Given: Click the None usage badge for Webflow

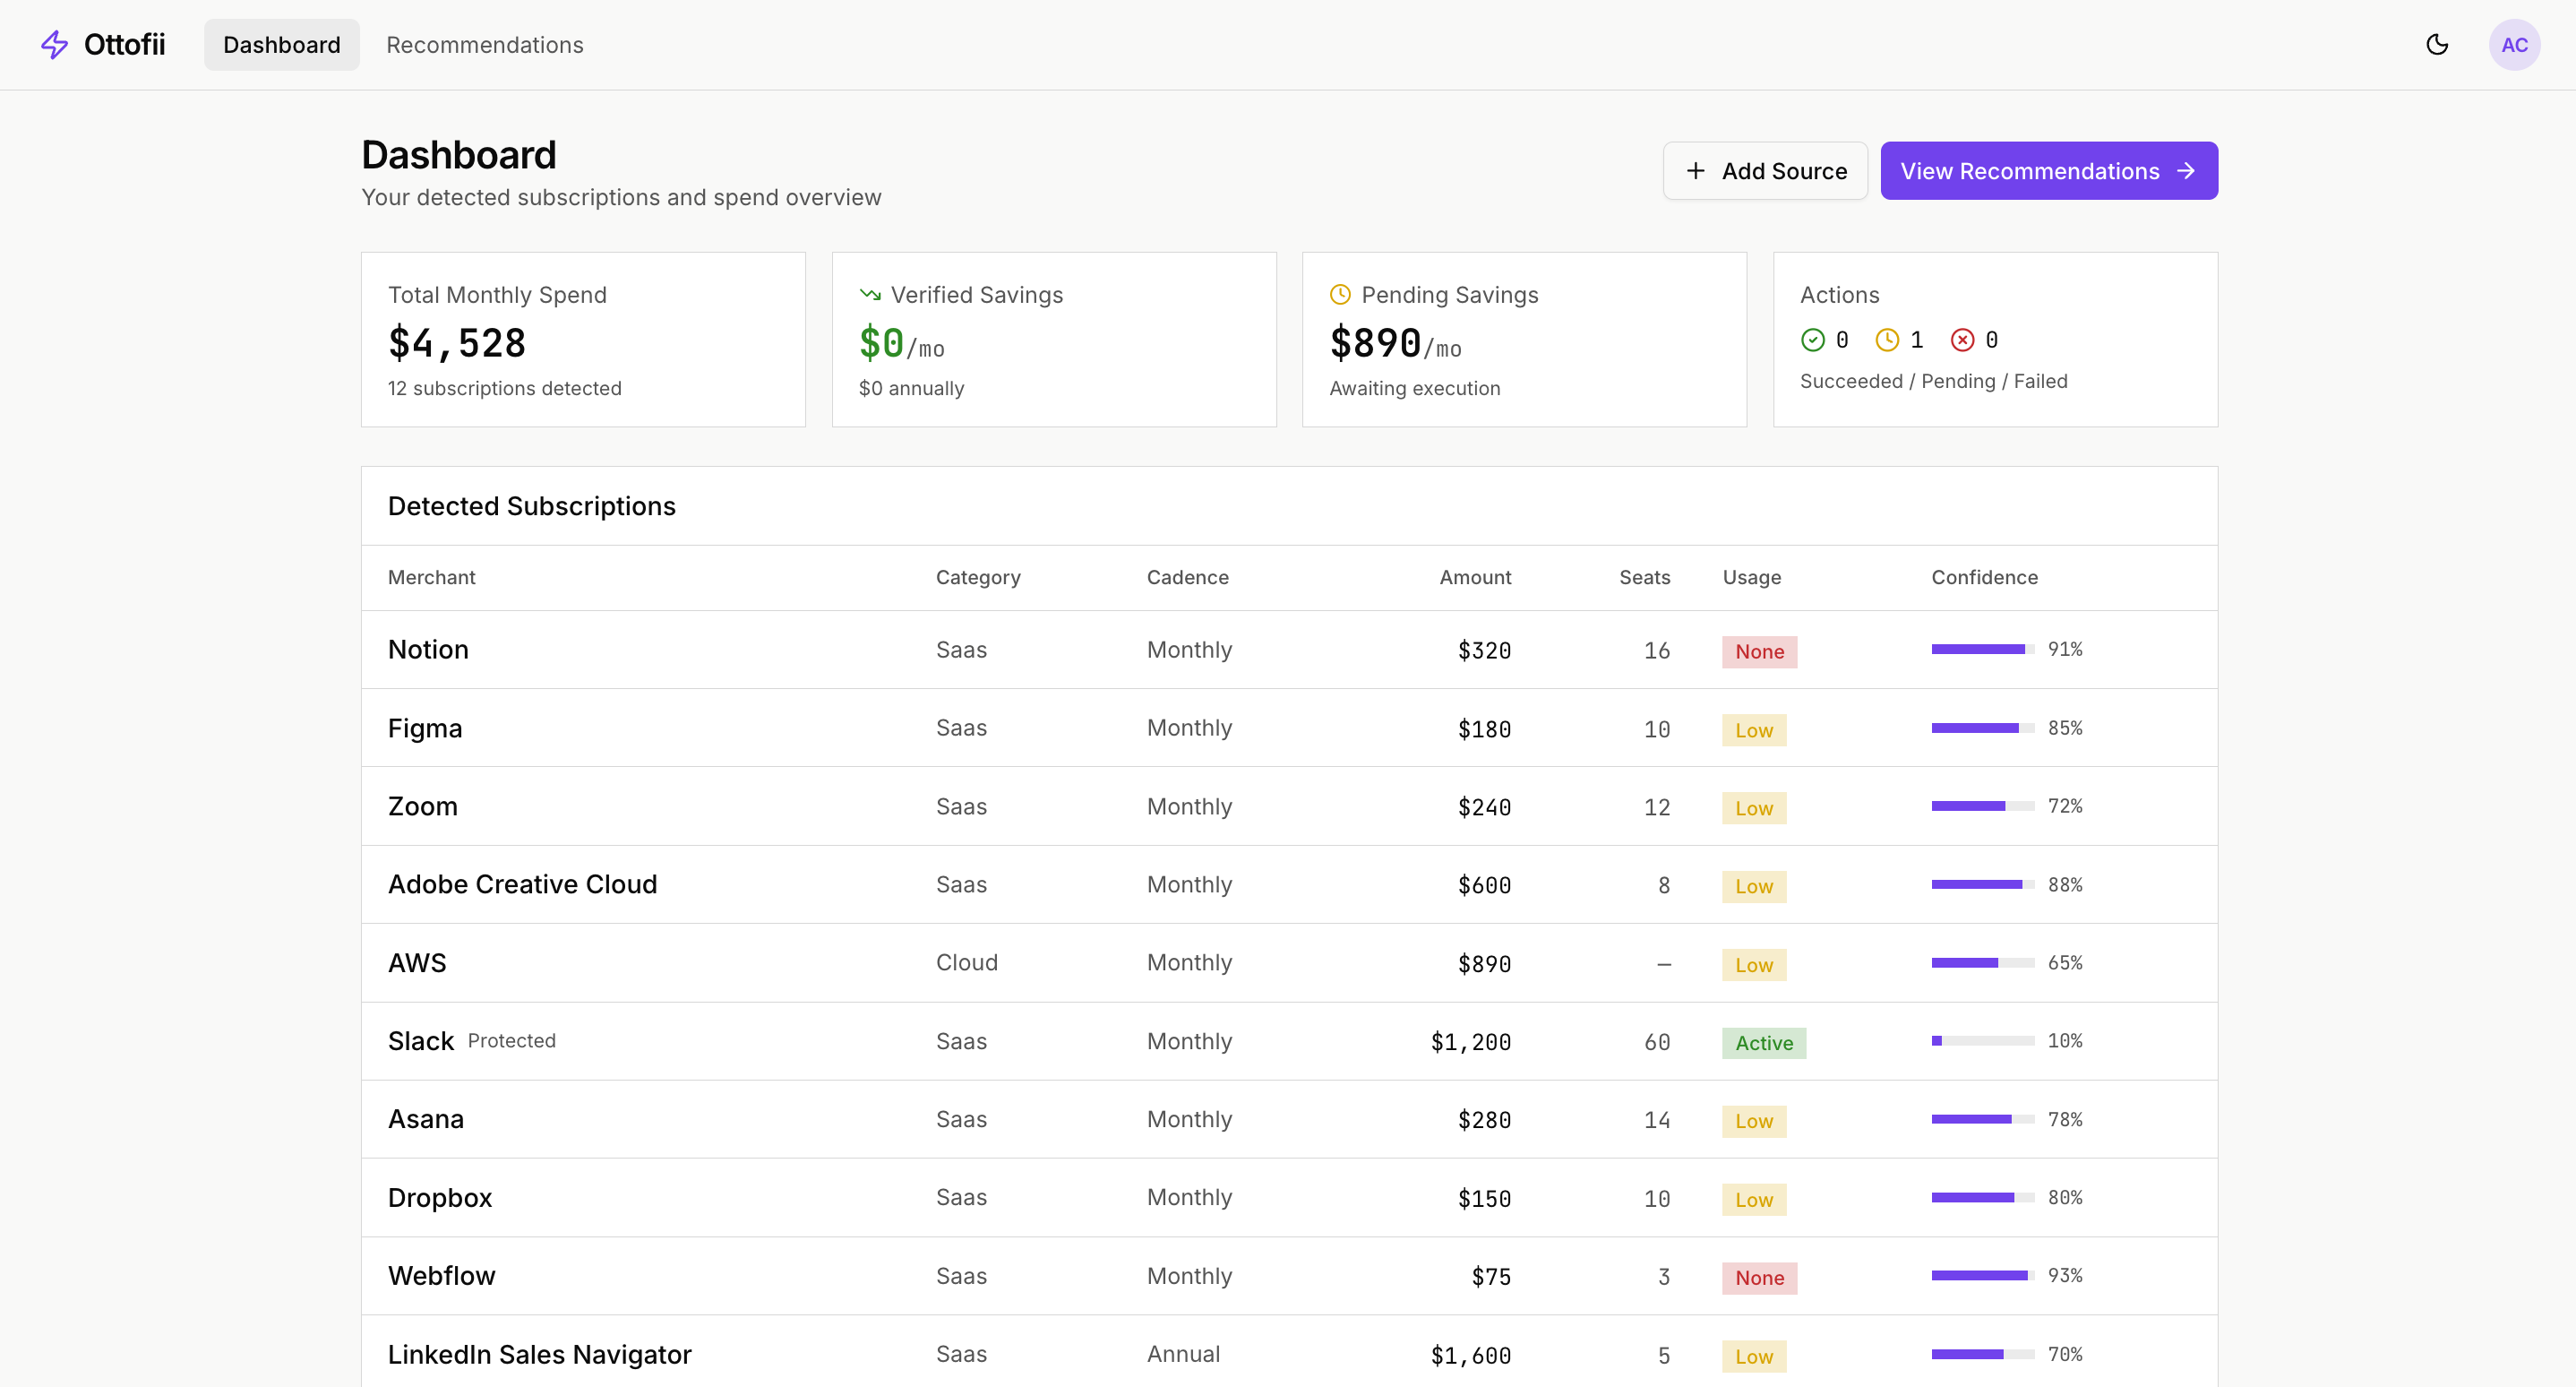Looking at the screenshot, I should (1759, 1277).
